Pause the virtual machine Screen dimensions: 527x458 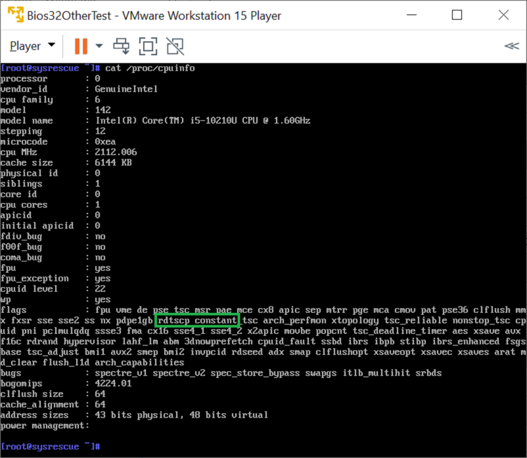[x=81, y=46]
